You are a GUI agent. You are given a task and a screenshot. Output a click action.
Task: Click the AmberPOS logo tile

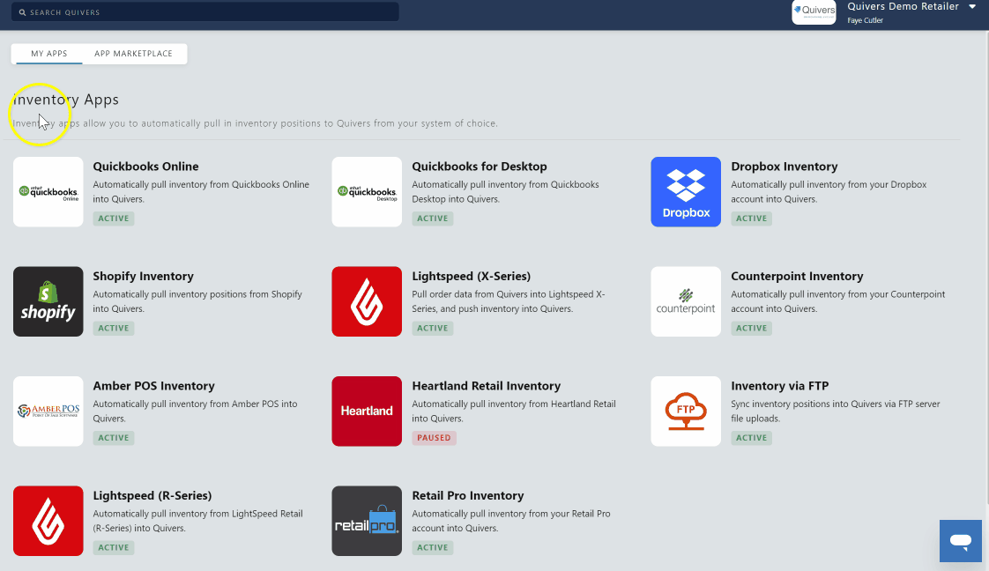click(x=48, y=411)
